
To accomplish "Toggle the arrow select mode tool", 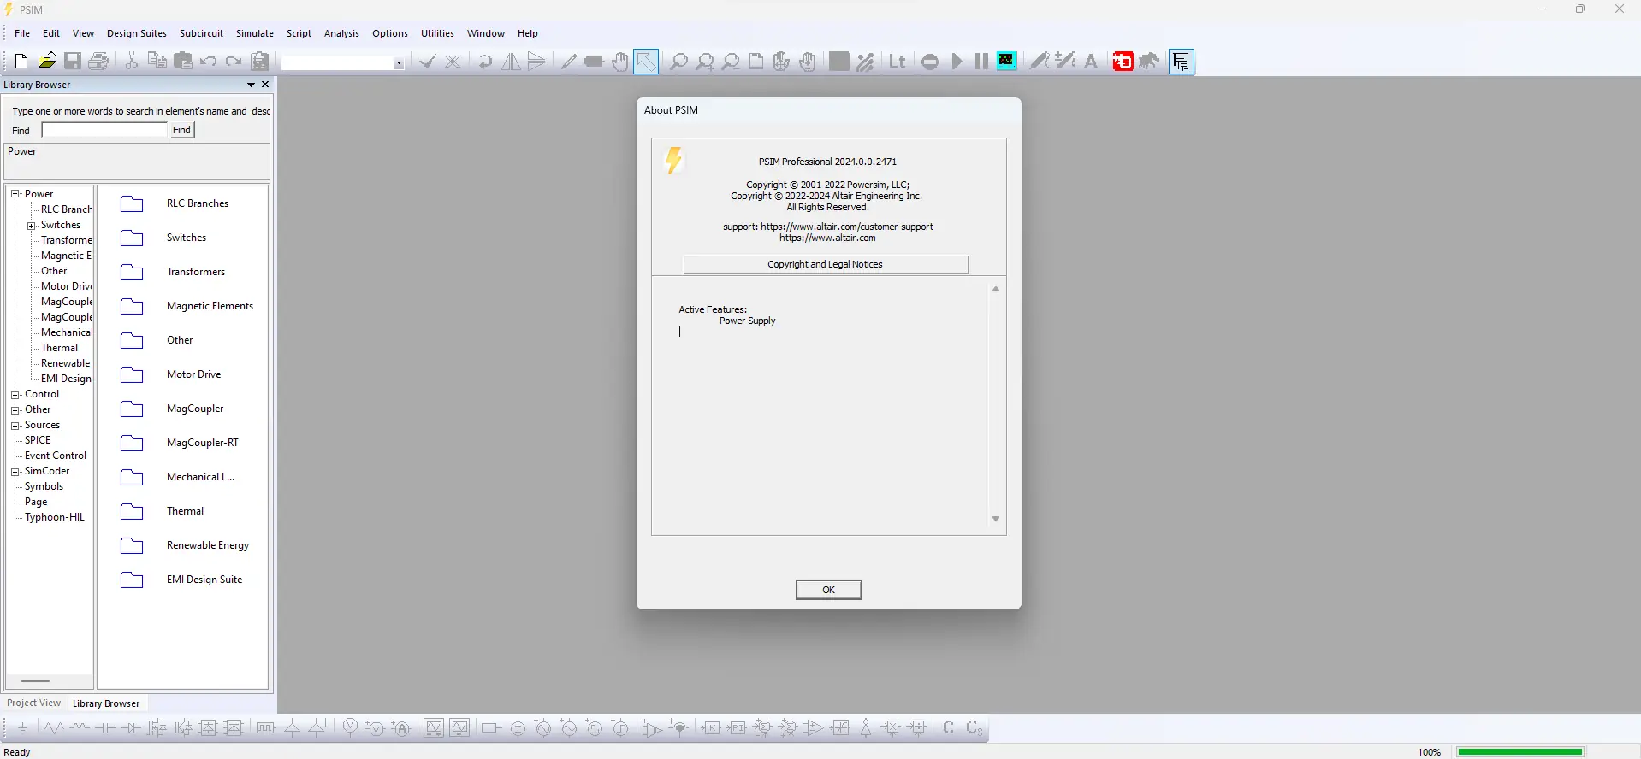I will click(646, 61).
